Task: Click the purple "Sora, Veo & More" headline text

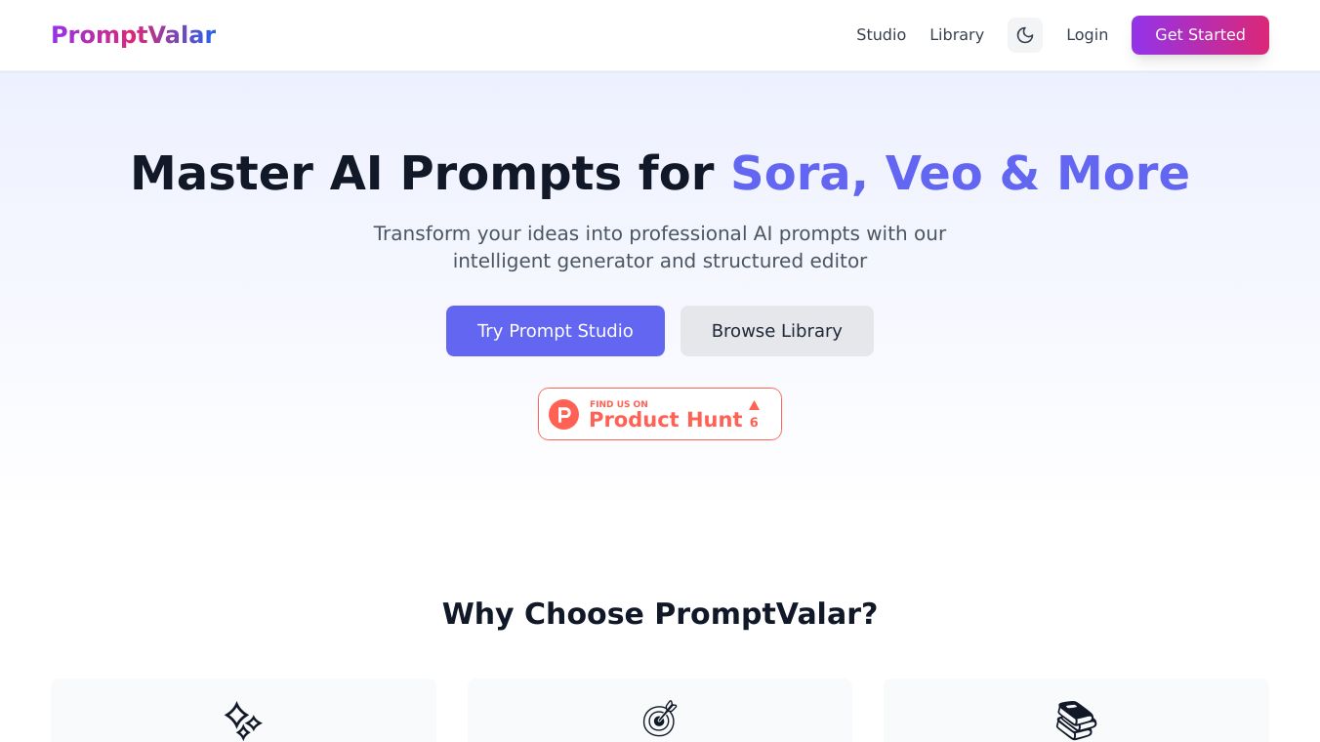Action: [x=960, y=173]
